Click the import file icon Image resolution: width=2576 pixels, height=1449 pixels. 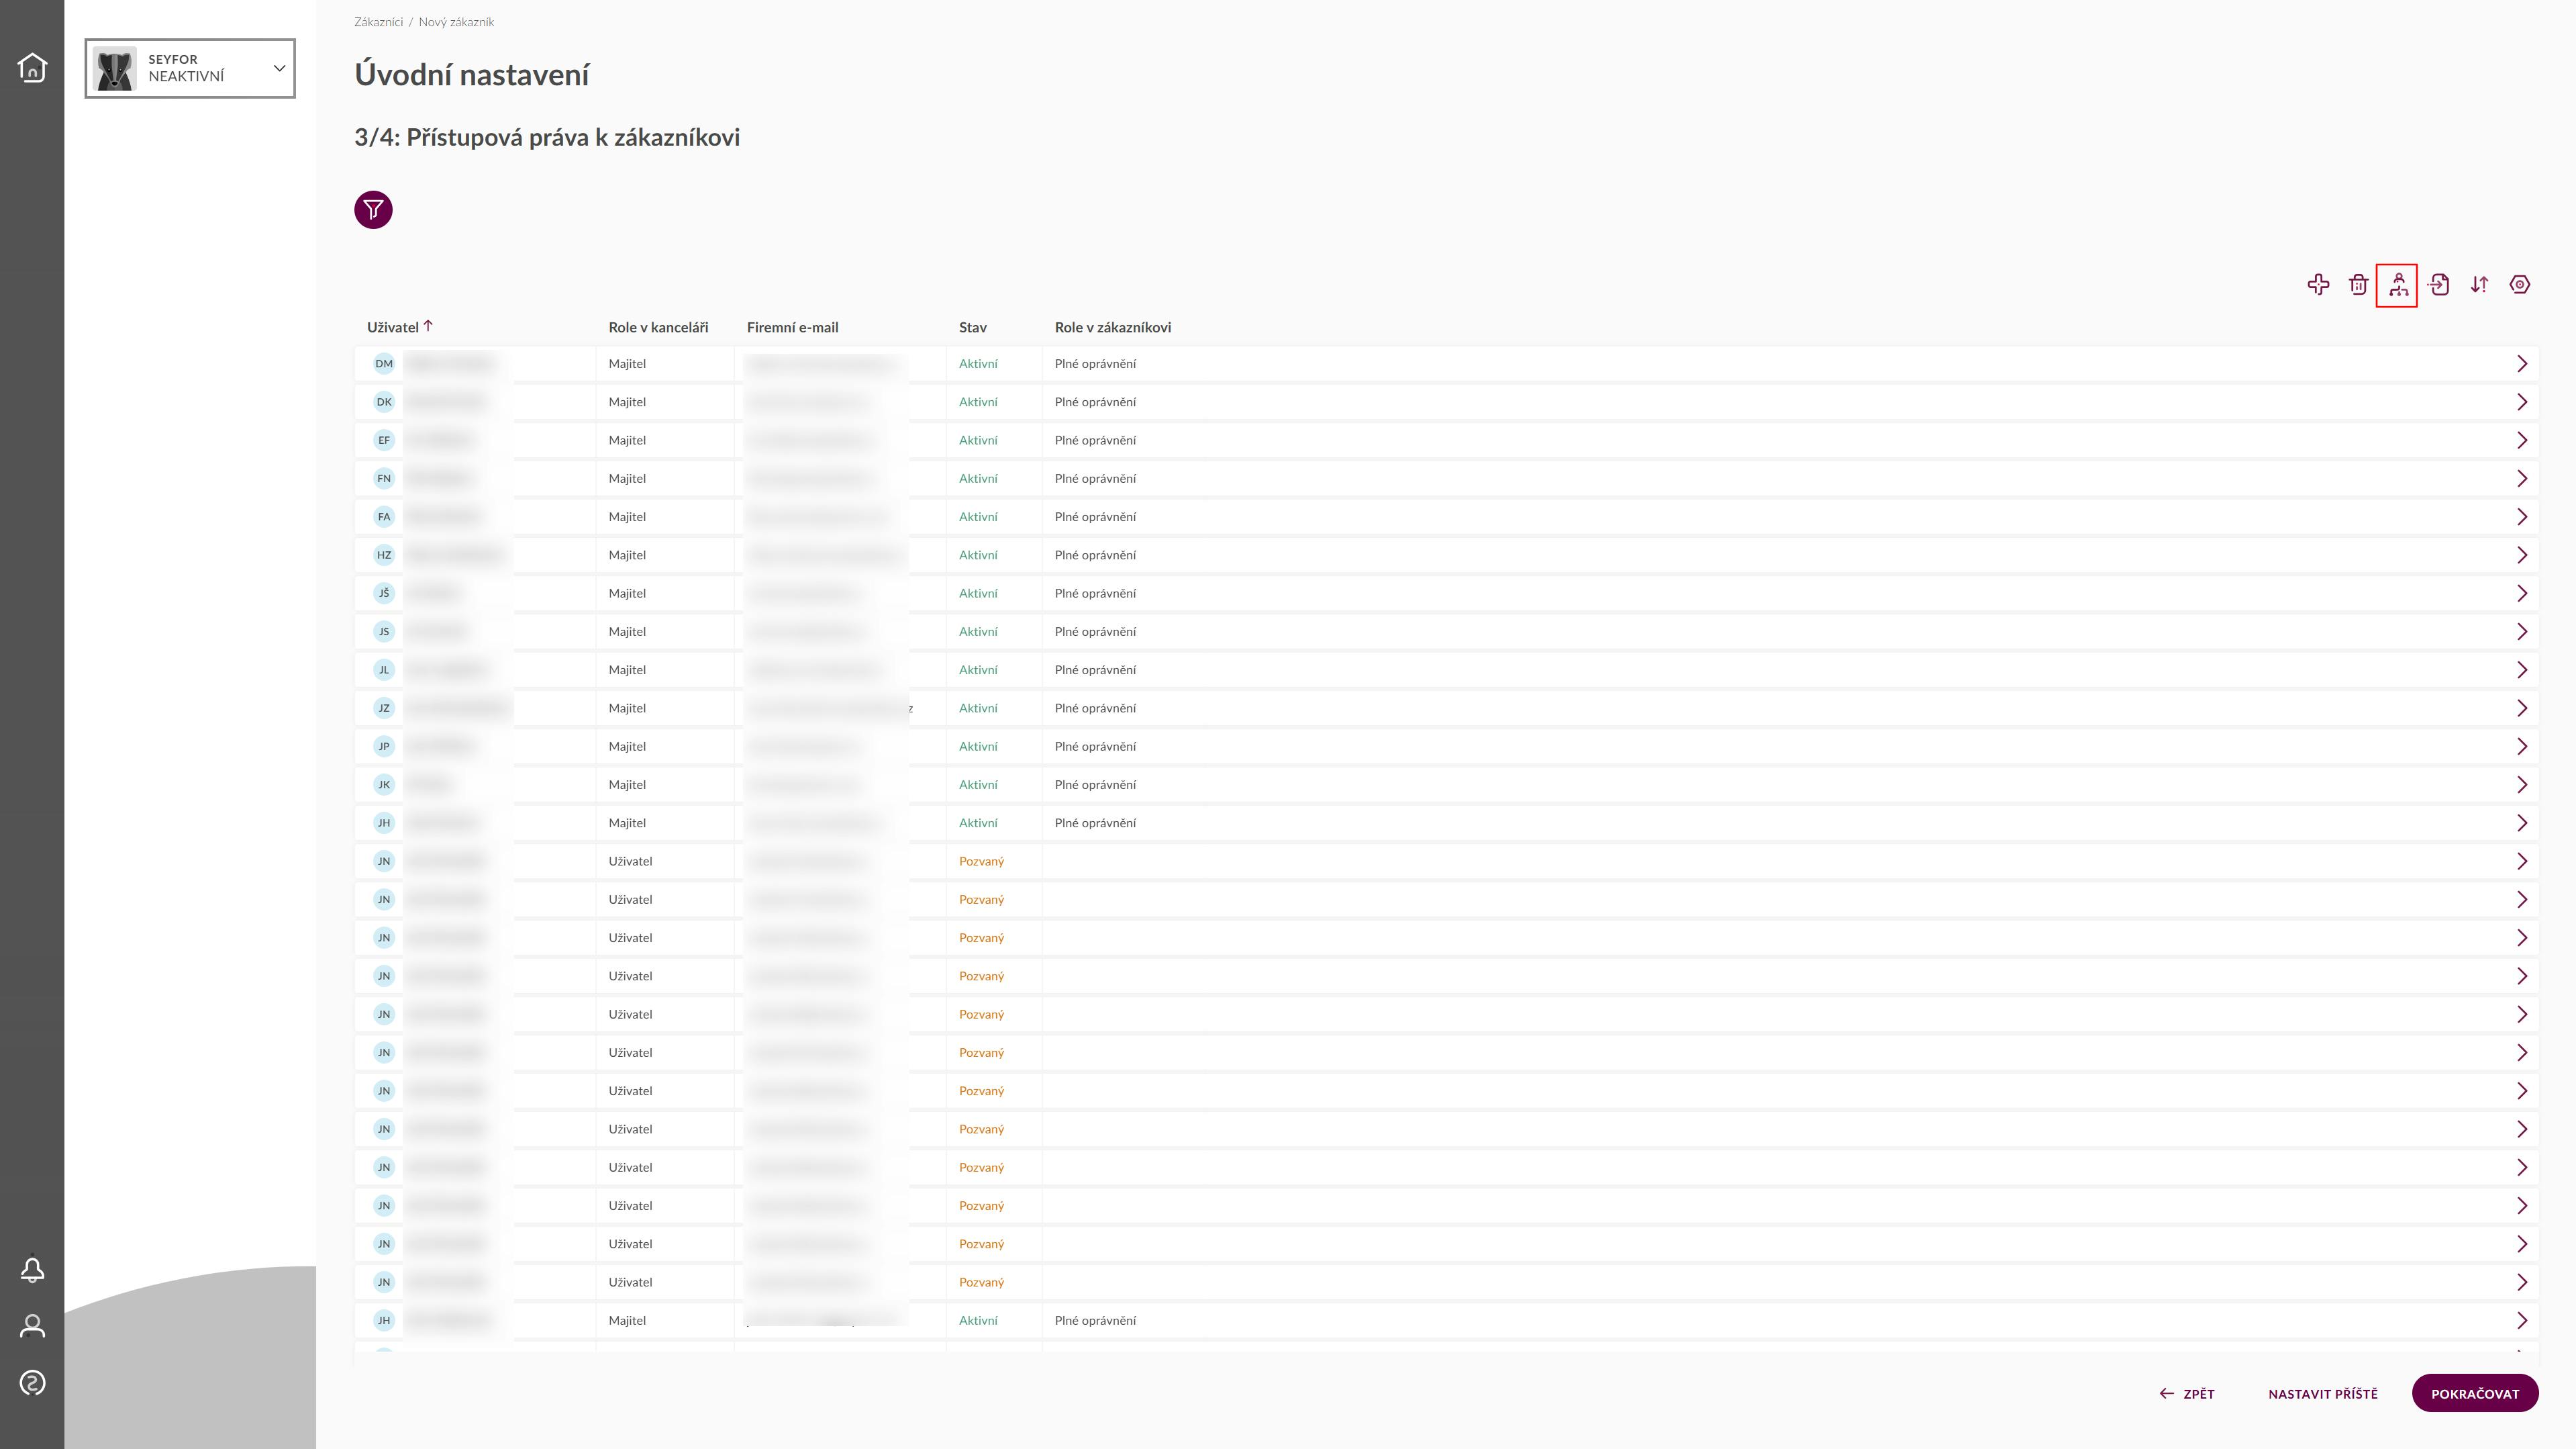(2439, 285)
